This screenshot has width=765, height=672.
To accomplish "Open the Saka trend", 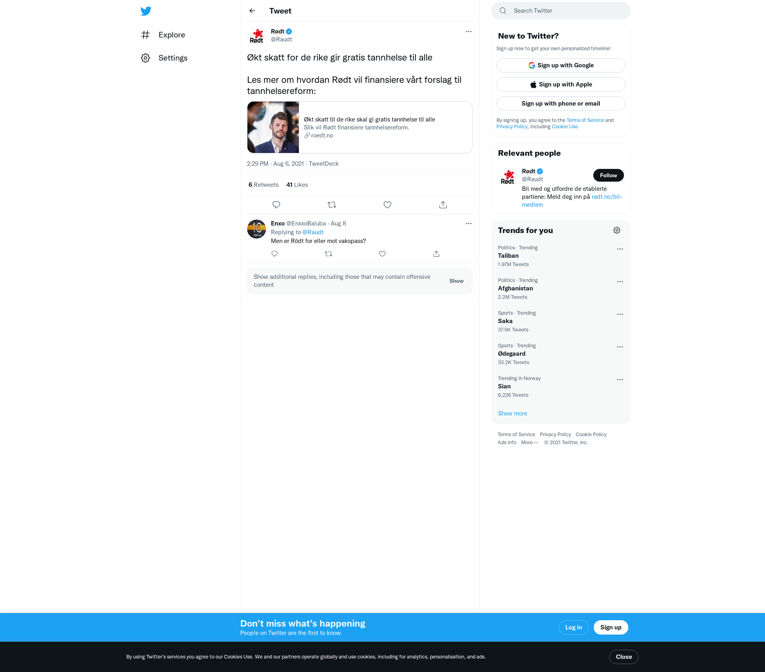I will [561, 321].
